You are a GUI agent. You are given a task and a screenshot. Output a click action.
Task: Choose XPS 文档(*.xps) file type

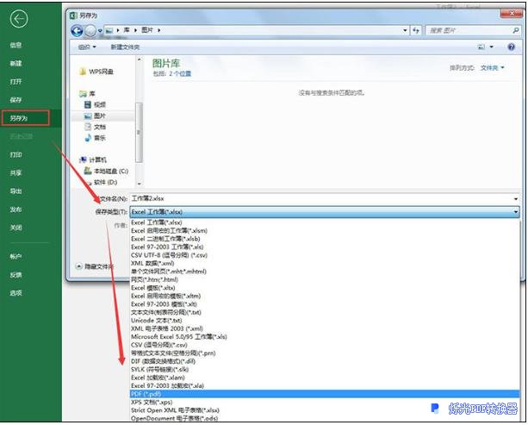[x=325, y=402]
